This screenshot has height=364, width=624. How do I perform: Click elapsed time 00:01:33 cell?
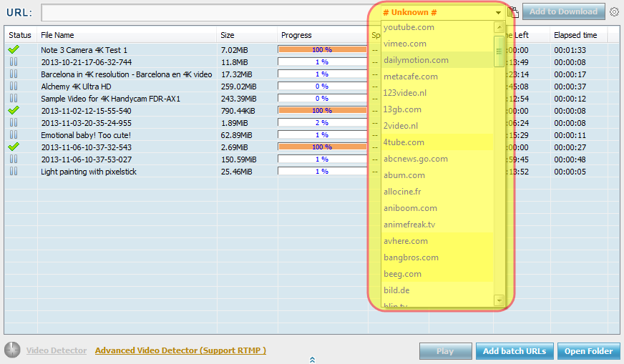pyautogui.click(x=570, y=50)
